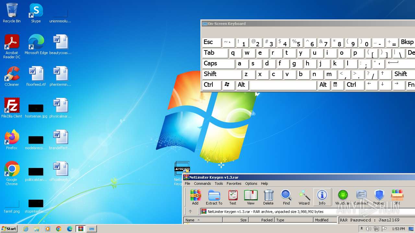Open the Comment tool
The height and width of the screenshot is (233, 415).
361,197
